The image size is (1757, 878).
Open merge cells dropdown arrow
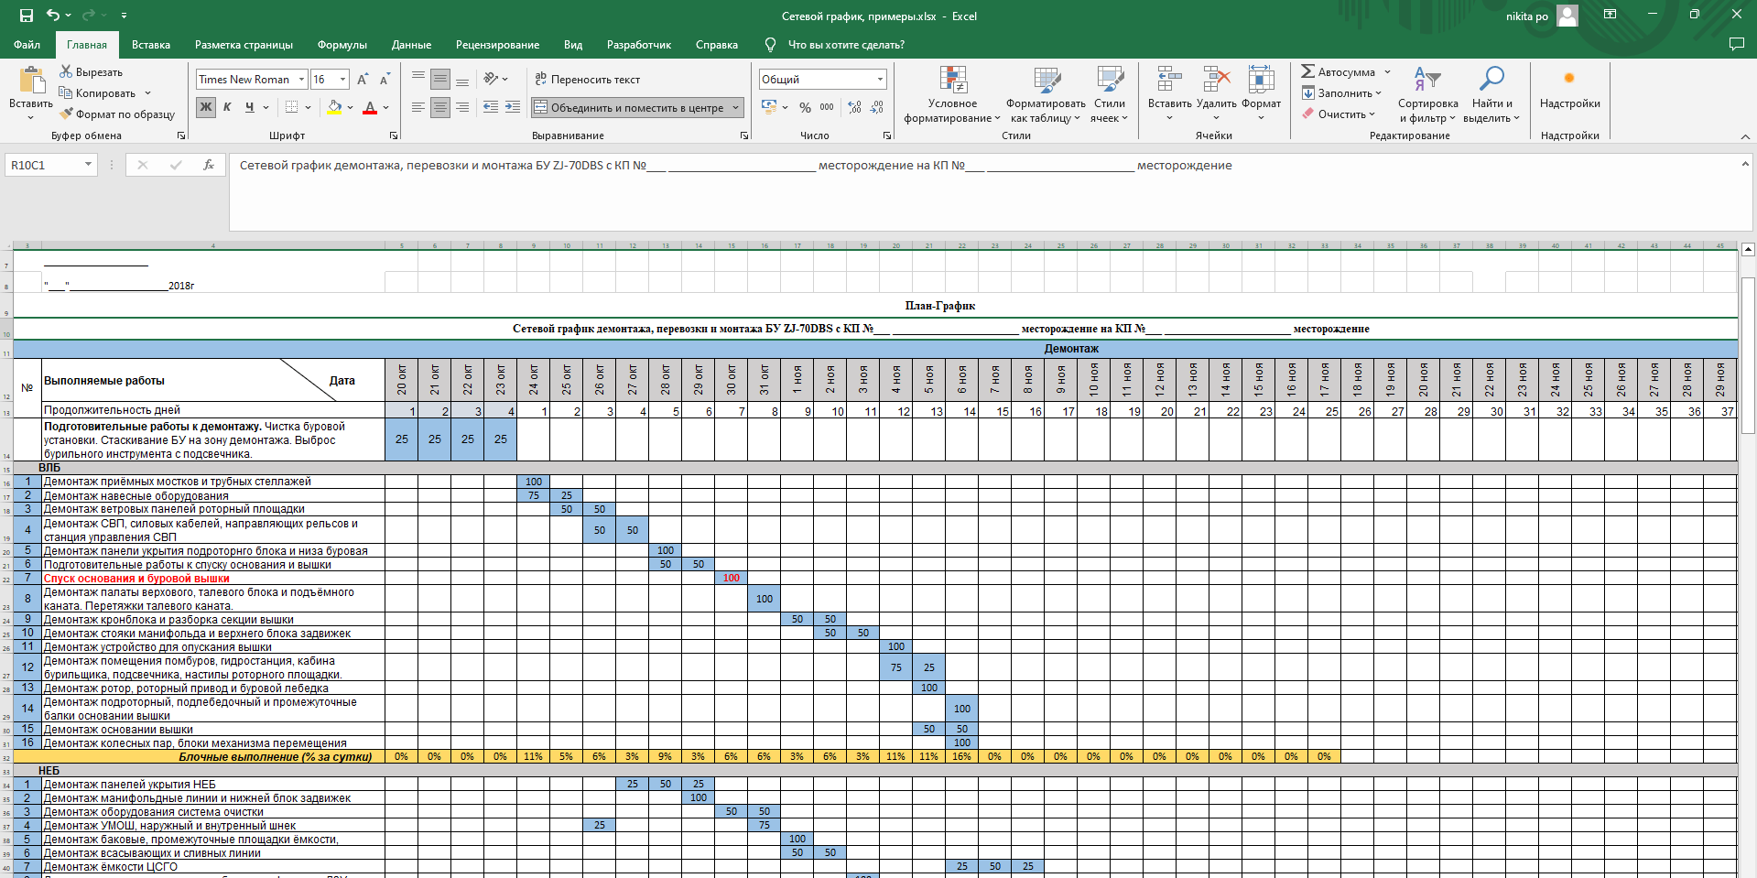click(x=736, y=107)
